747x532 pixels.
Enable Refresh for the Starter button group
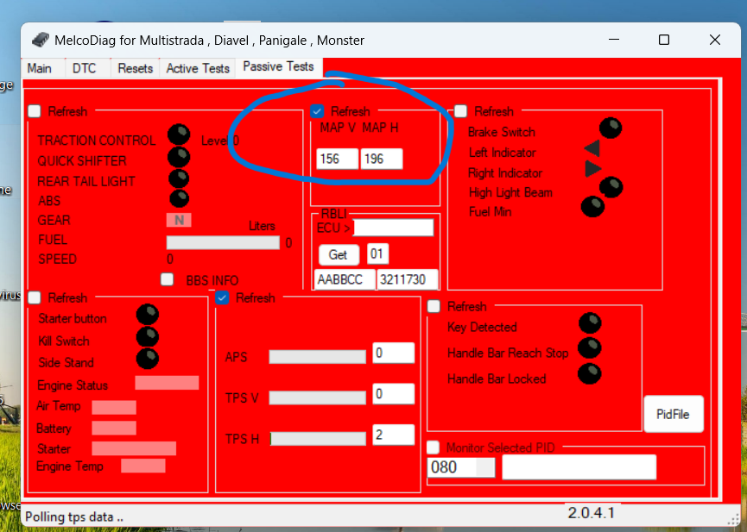point(35,297)
